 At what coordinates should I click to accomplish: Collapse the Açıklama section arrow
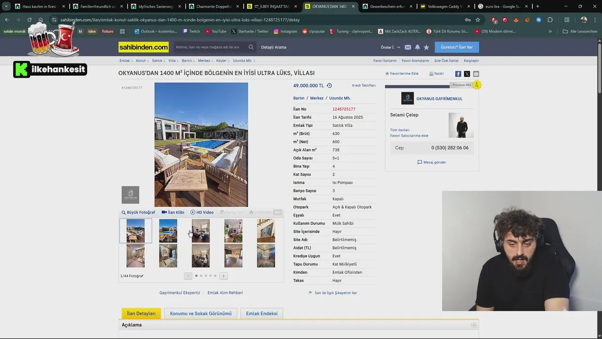(474, 325)
